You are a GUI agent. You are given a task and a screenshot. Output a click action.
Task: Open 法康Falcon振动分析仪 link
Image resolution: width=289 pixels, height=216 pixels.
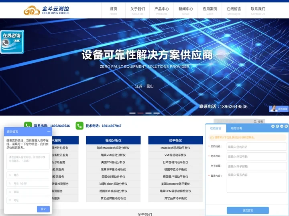(x=113, y=184)
